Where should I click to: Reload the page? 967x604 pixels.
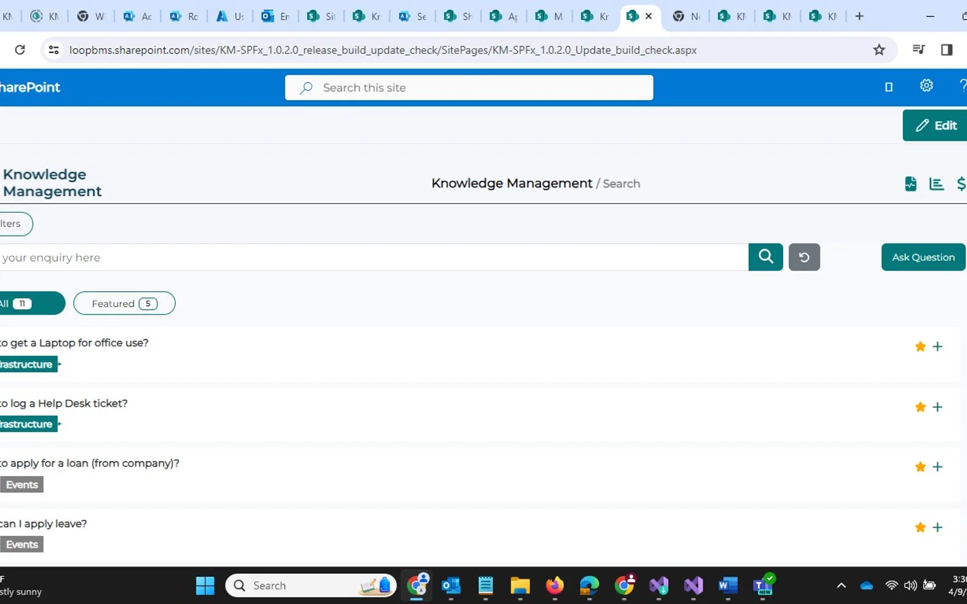click(20, 50)
